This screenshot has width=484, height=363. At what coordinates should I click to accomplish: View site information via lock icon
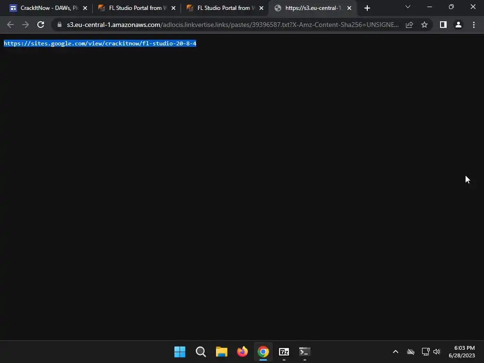(60, 25)
